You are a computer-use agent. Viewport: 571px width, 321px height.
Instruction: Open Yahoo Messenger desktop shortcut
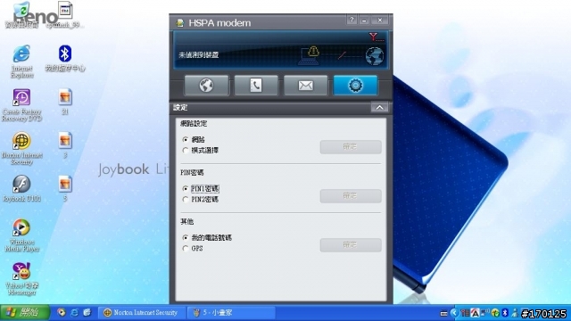click(x=21, y=279)
